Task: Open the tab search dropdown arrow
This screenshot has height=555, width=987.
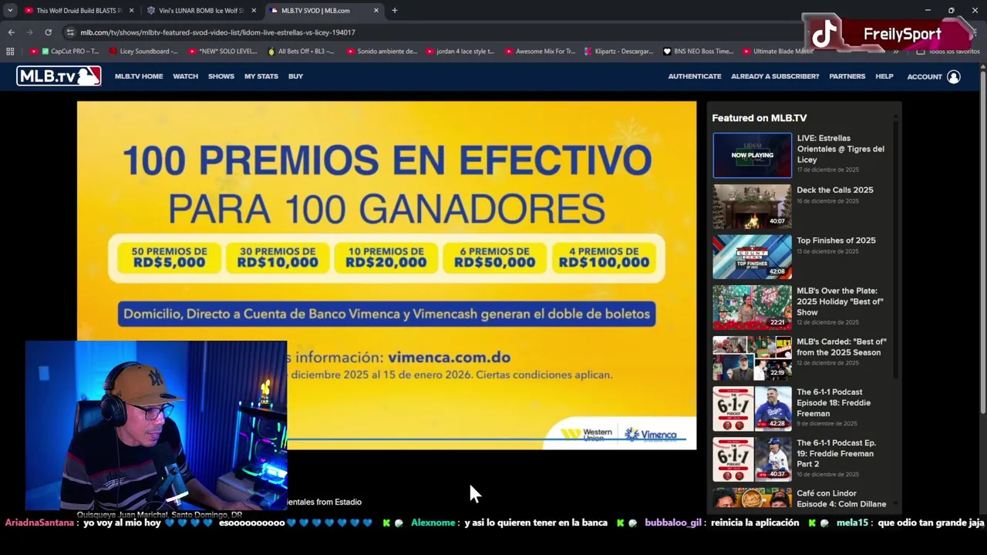Action: [x=10, y=11]
